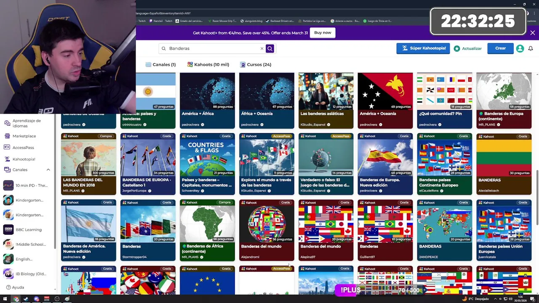
Task: Click the Crear button
Action: [500, 48]
